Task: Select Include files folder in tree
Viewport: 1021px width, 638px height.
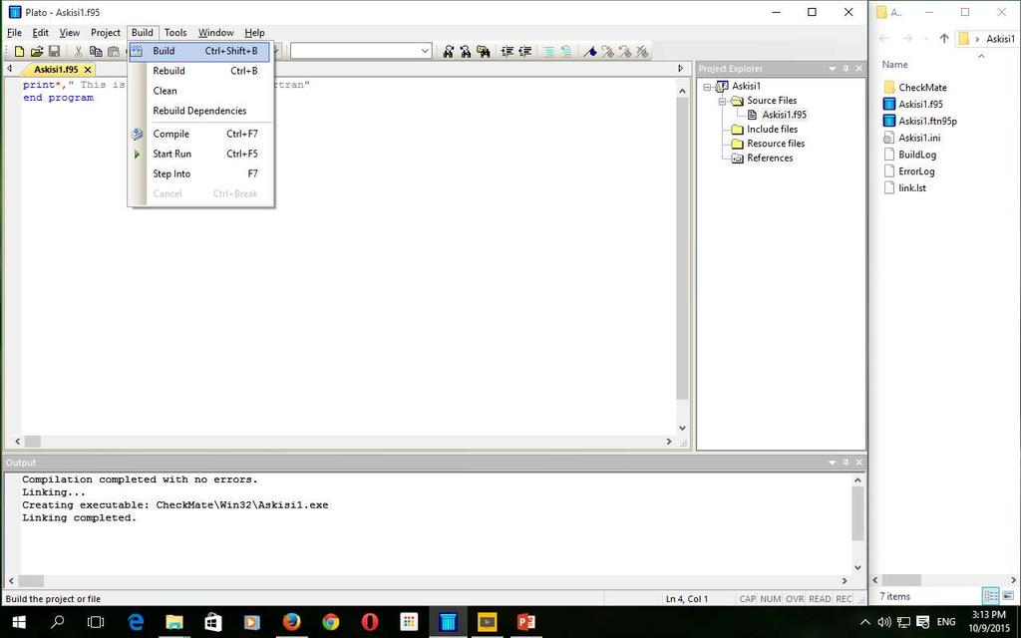Action: pos(773,130)
